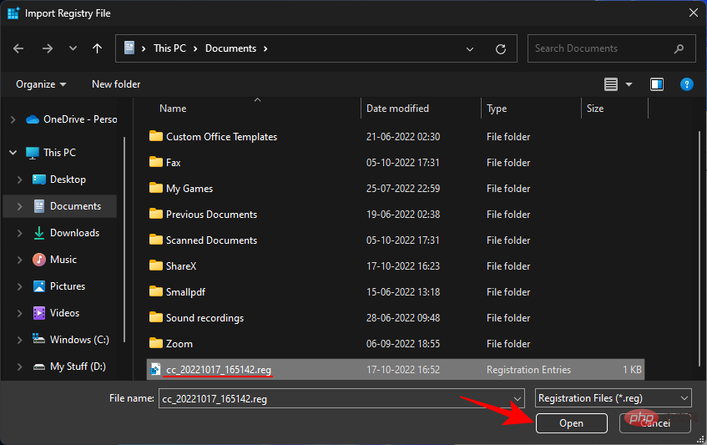This screenshot has width=707, height=445.
Task: Sort by Date modified column
Action: click(397, 109)
